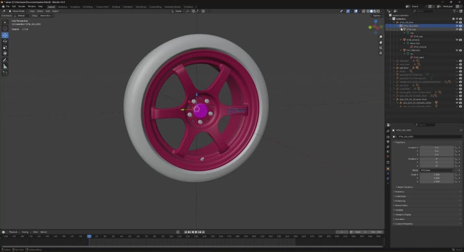Disable render for the S7dr_cap camera icon
This screenshot has height=252, width=464.
click(x=460, y=29)
